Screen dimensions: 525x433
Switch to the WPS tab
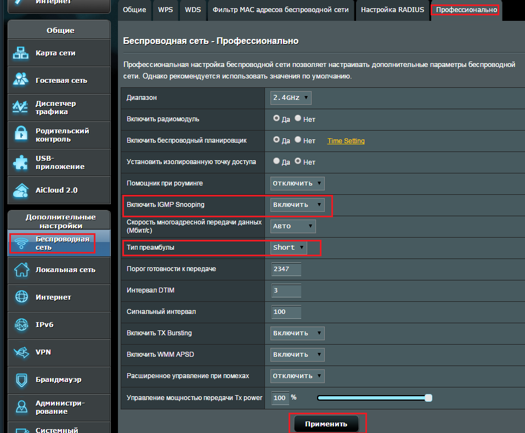165,10
